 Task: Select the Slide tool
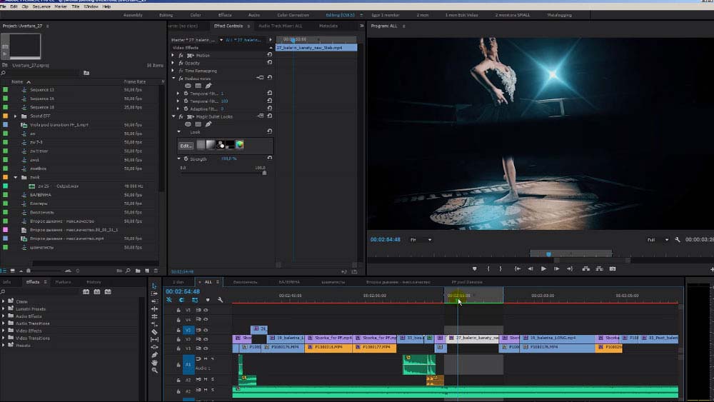tap(154, 347)
